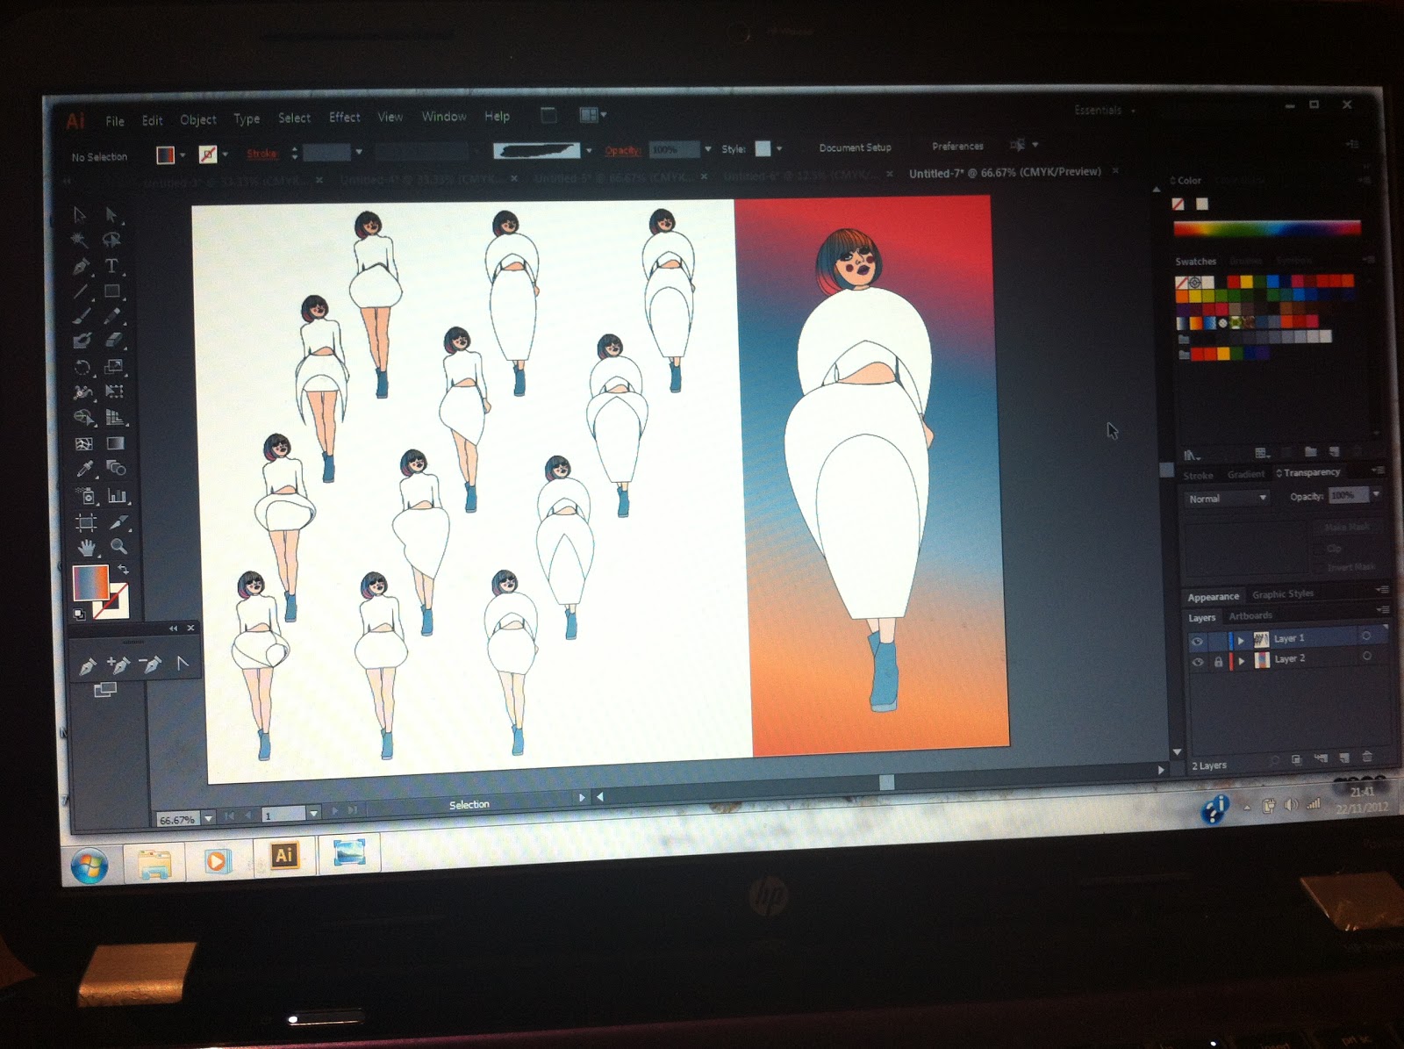Select the Blend tool
Screen dimensions: 1404x1049
116,469
